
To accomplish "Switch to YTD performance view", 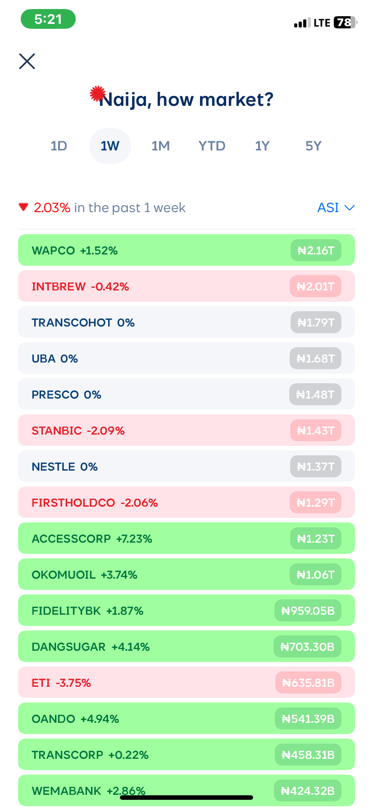I will [212, 146].
